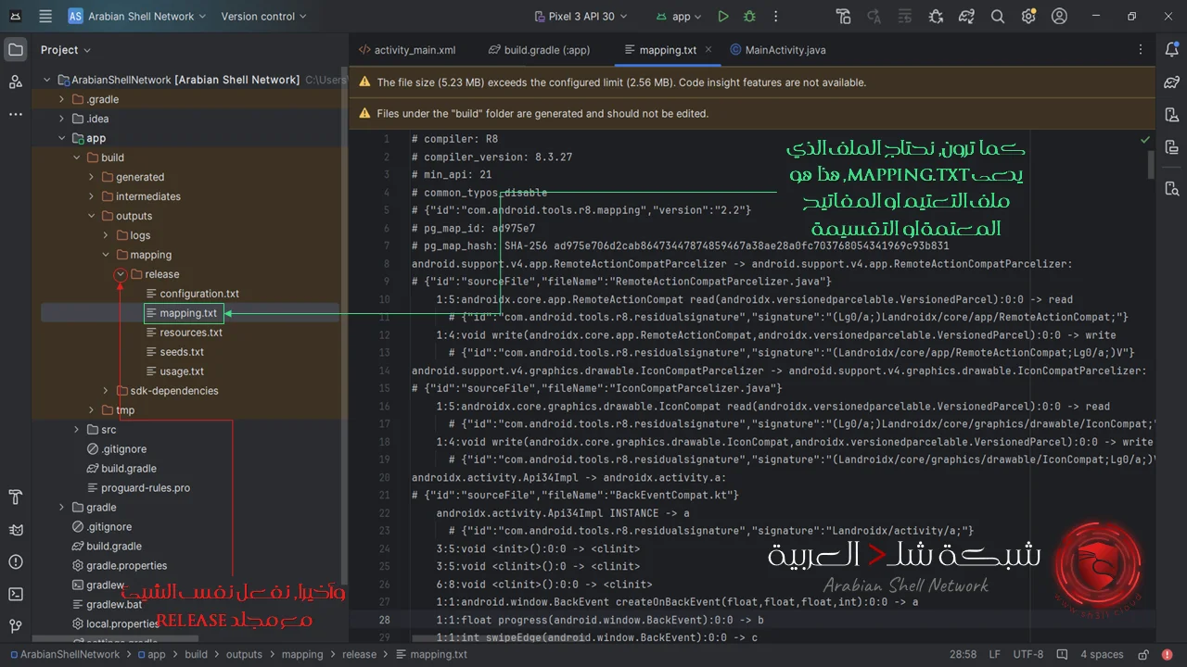Change file encoding UTF-8
Viewport: 1187px width, 667px height.
tap(1027, 654)
